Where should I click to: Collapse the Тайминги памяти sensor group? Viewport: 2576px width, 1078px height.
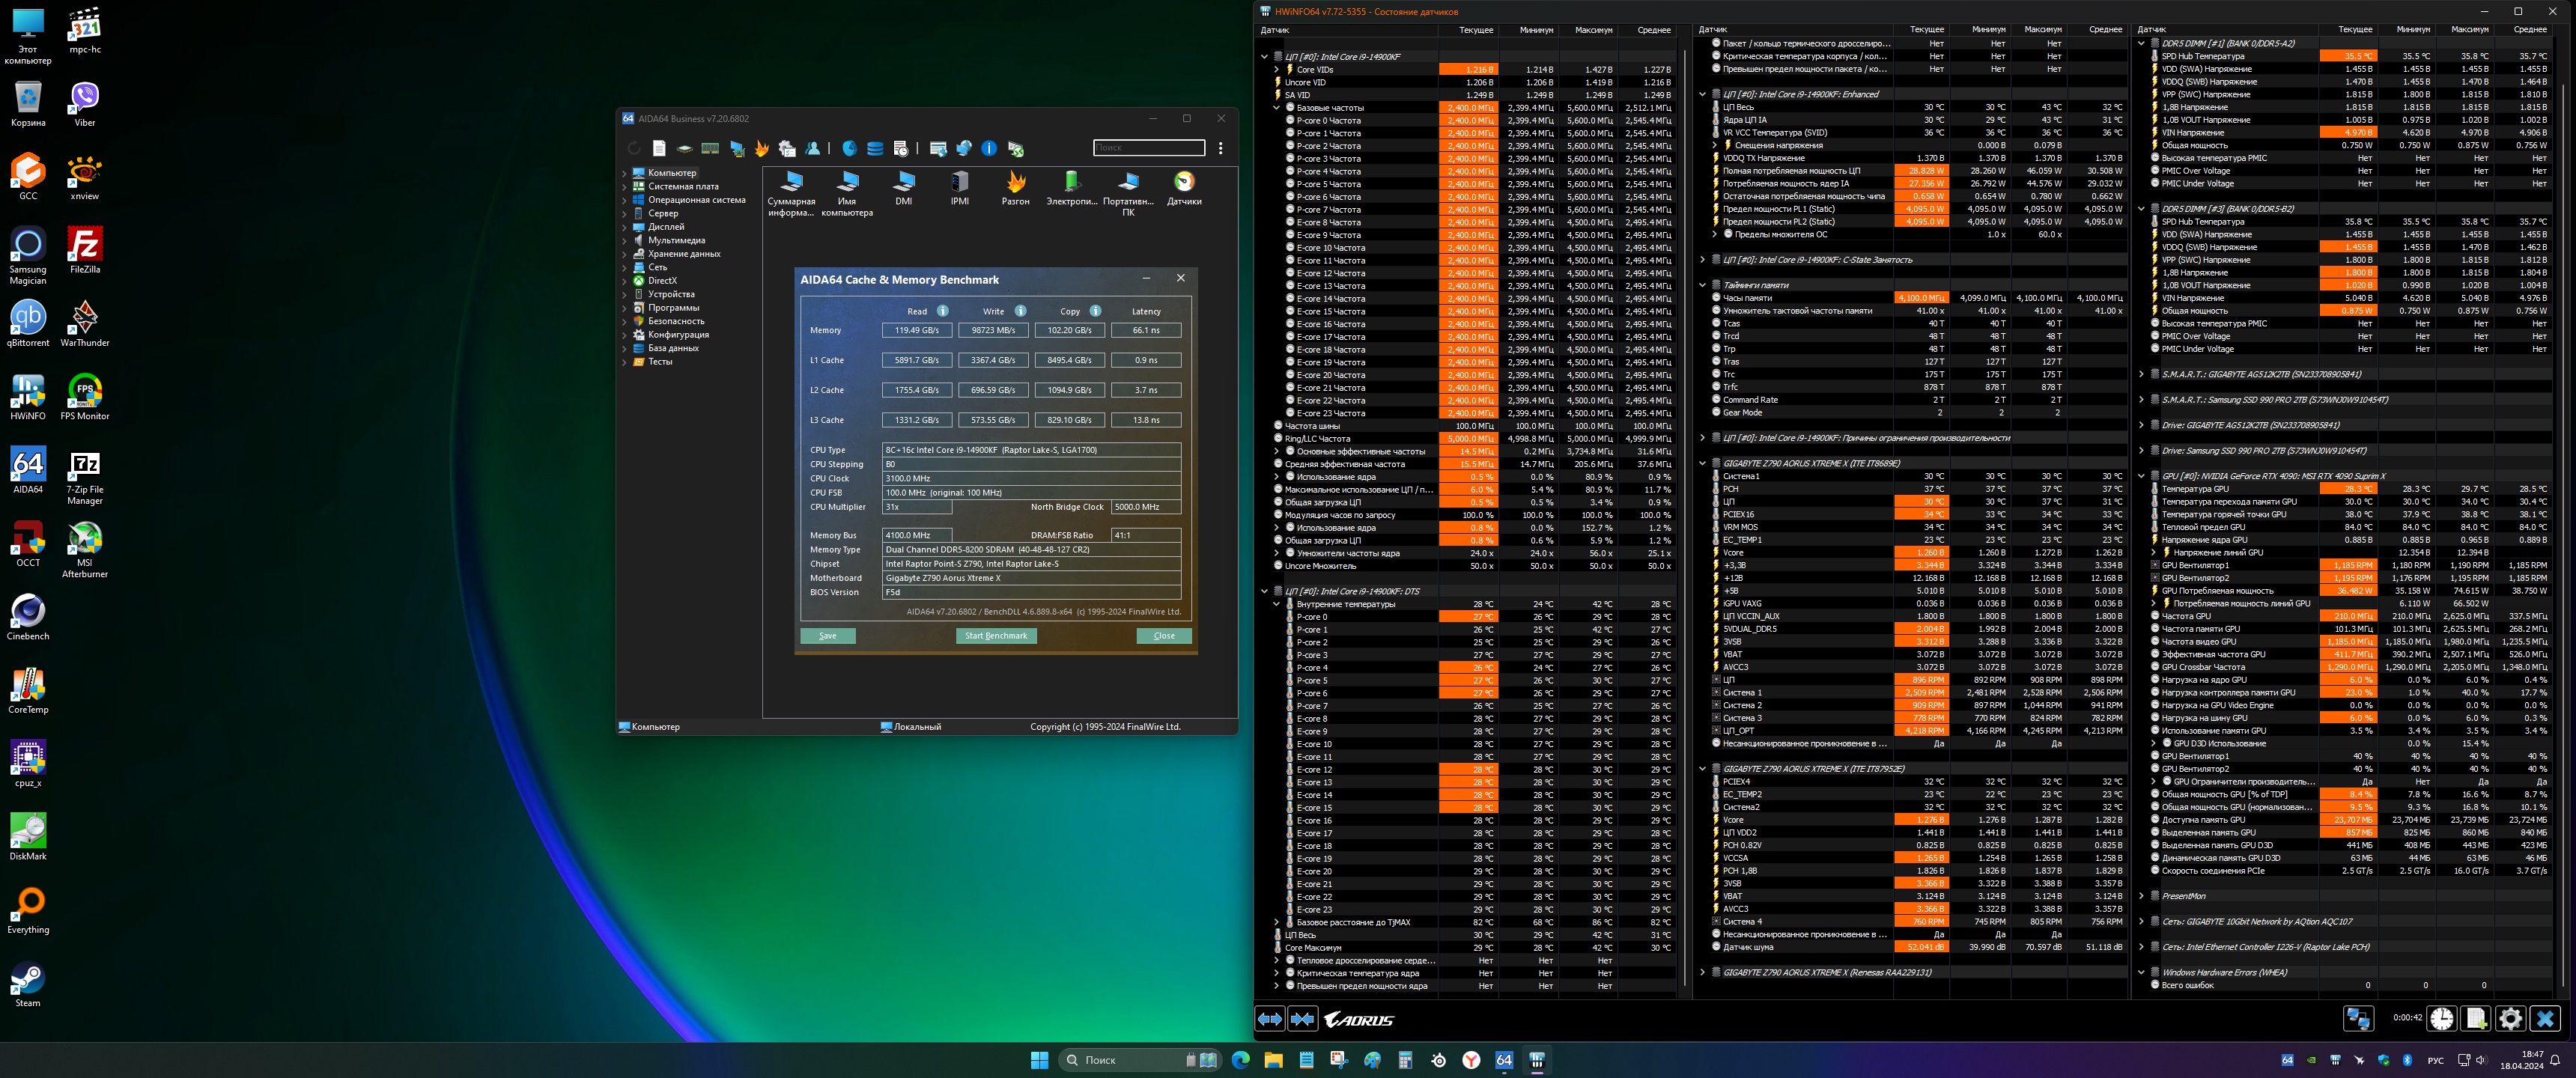pyautogui.click(x=1702, y=285)
